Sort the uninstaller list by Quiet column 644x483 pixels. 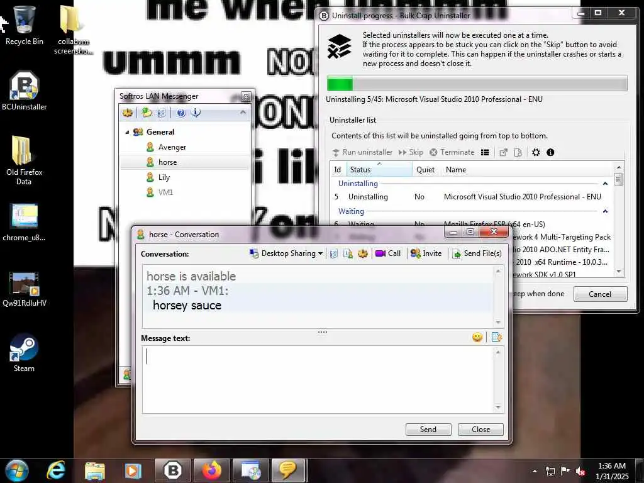[426, 170]
